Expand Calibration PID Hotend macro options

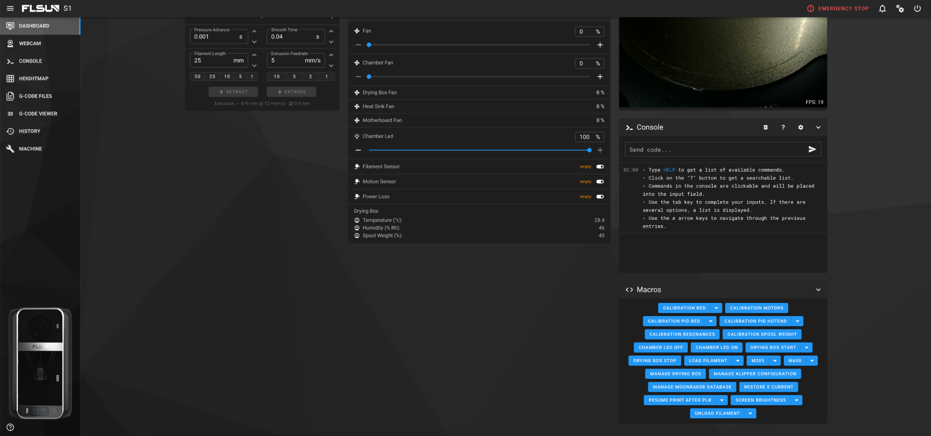pos(797,321)
